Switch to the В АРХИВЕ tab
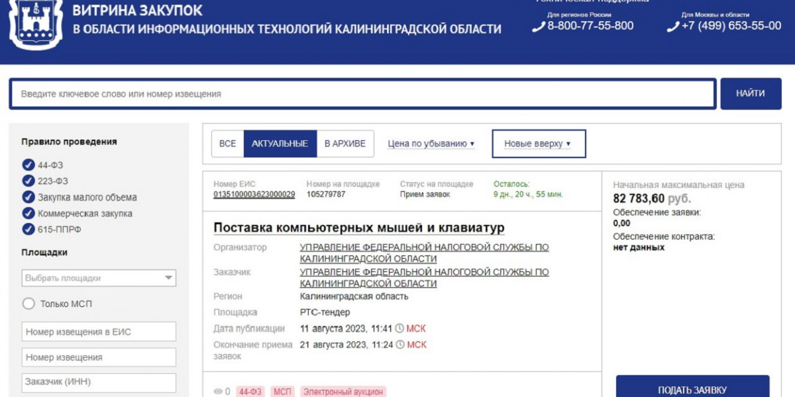The width and height of the screenshot is (795, 397). [x=344, y=144]
